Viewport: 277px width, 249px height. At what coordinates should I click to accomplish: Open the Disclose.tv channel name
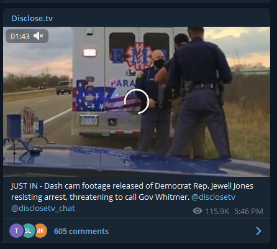pyautogui.click(x=32, y=18)
